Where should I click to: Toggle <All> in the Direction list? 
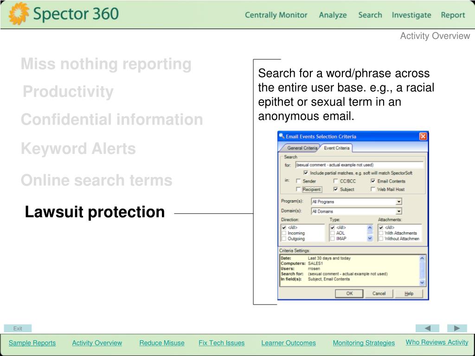pos(284,227)
